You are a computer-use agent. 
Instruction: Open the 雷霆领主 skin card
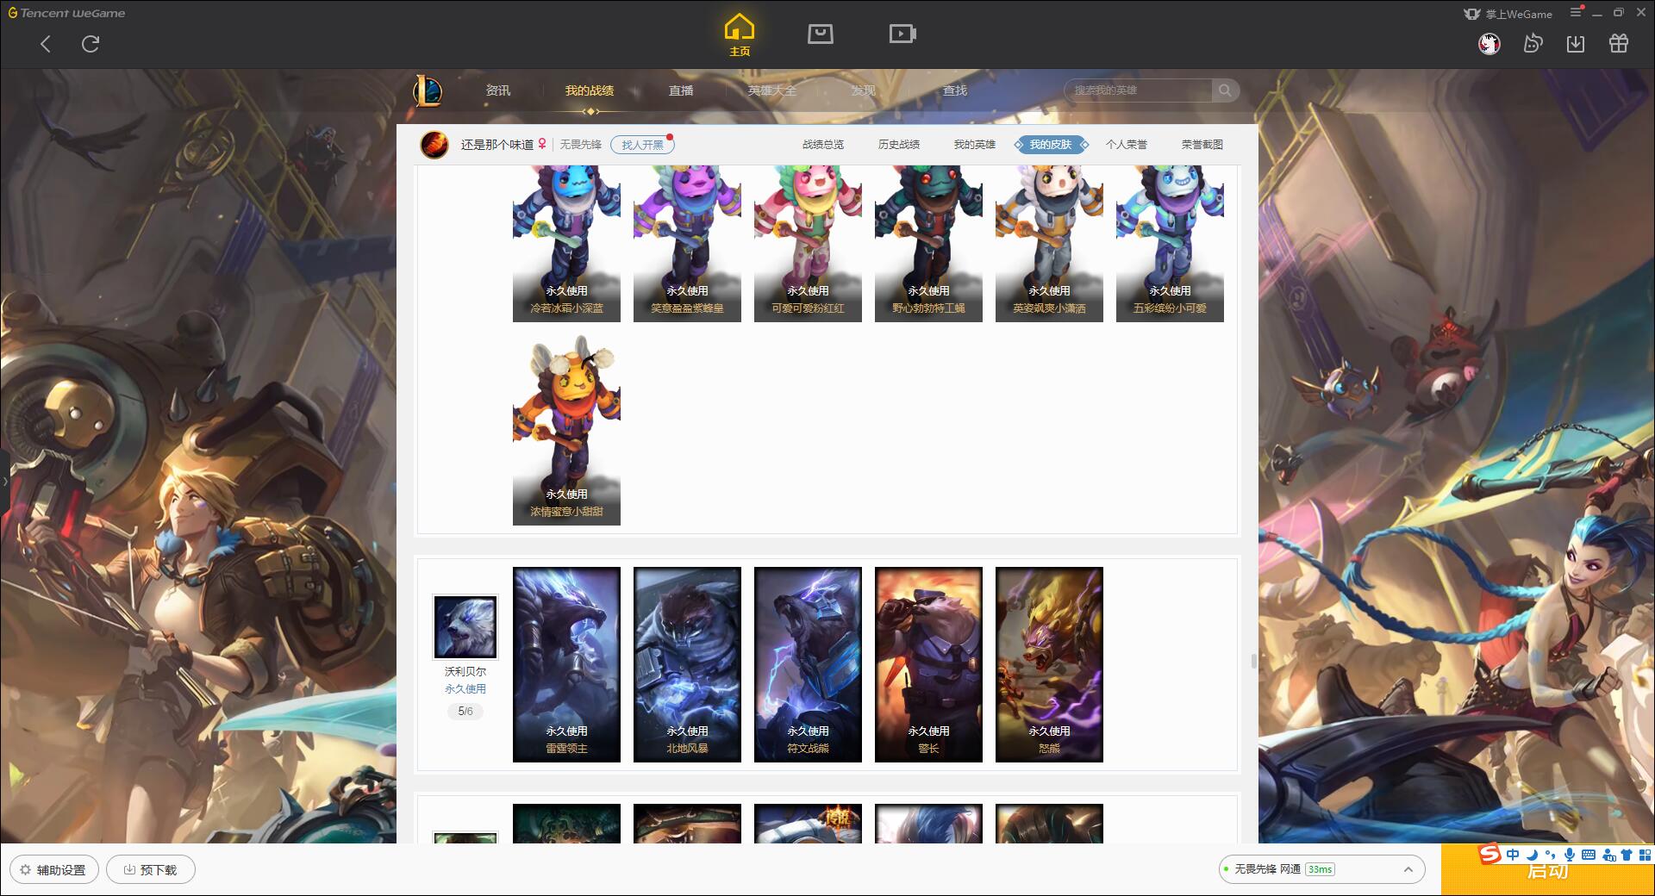pyautogui.click(x=566, y=664)
